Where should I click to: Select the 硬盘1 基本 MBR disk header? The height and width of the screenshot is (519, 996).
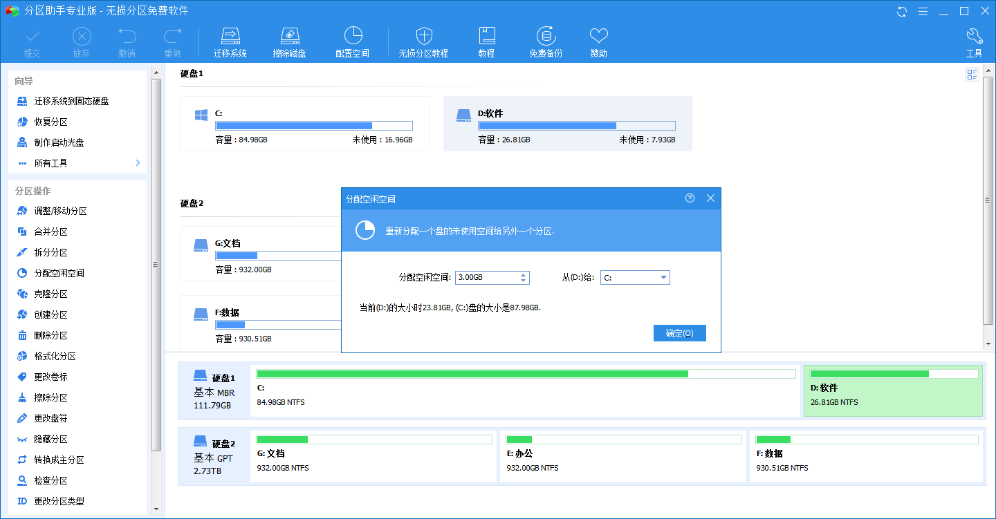pyautogui.click(x=214, y=390)
